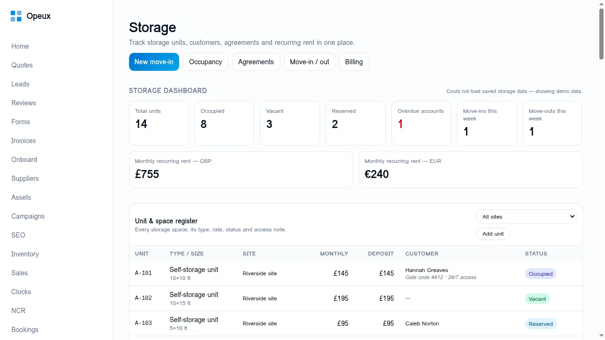The image size is (605, 340).
Task: Click the £195 monthly rate for A-102
Action: pos(341,298)
